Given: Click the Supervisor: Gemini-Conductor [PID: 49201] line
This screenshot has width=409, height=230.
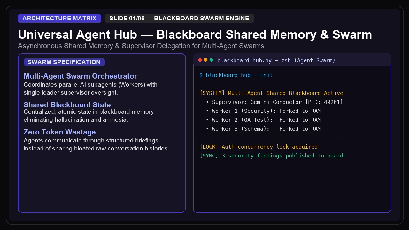Looking at the screenshot, I should point(274,102).
